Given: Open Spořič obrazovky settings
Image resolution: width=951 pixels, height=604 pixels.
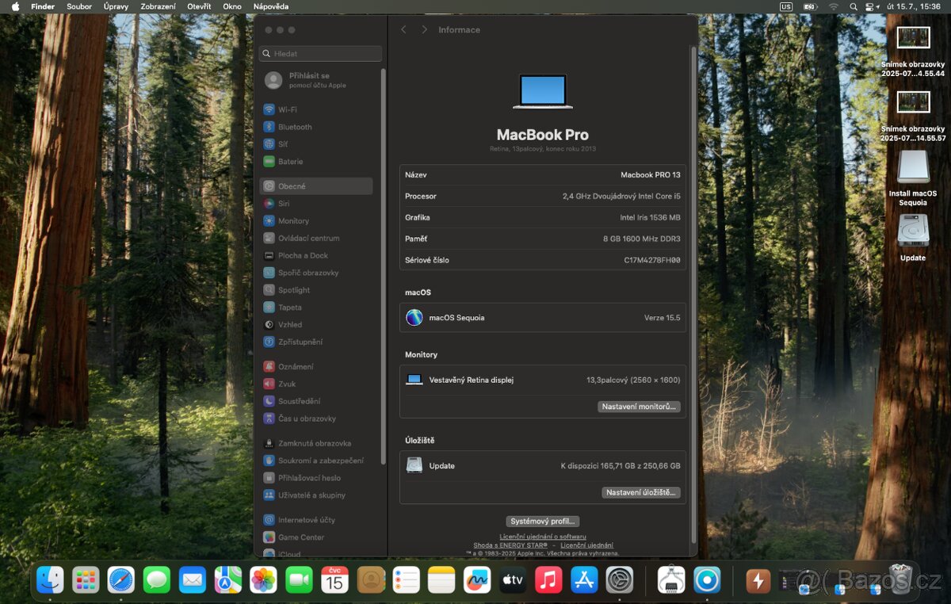Looking at the screenshot, I should point(315,273).
